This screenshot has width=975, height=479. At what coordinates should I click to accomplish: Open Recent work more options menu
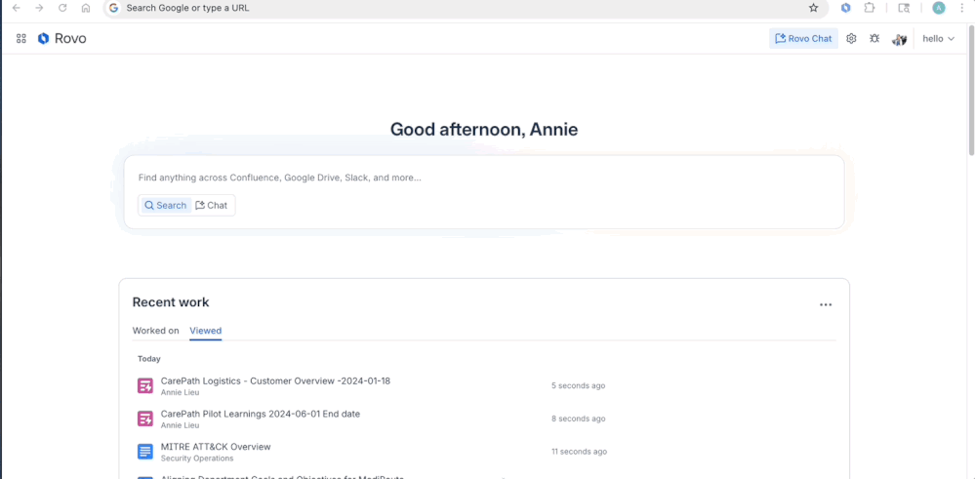[x=826, y=305]
